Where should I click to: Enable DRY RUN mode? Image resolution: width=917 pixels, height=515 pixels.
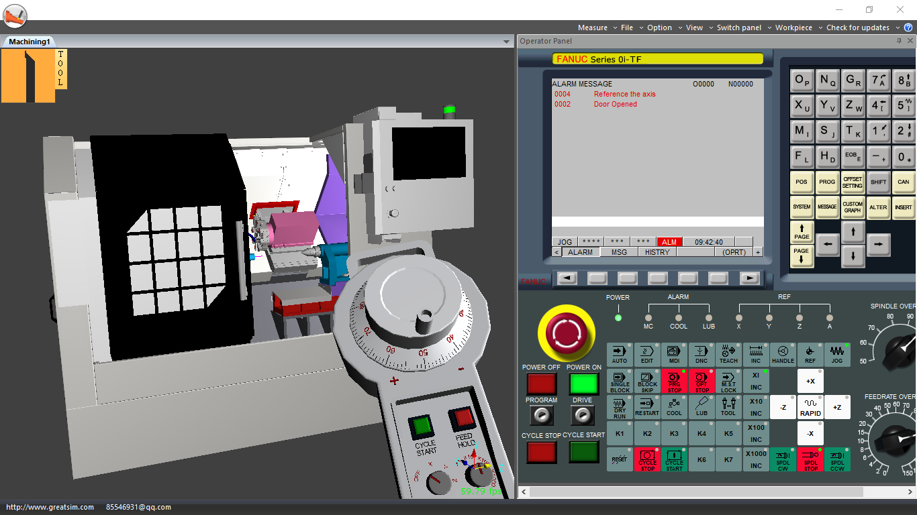coord(619,407)
